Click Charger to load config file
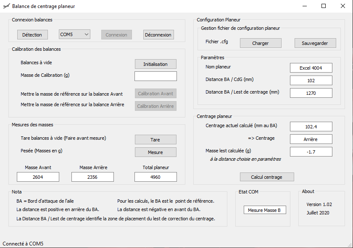 261,43
